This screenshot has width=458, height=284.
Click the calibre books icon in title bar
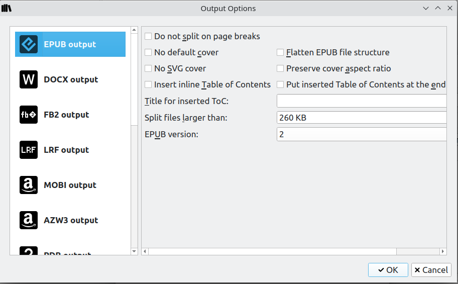pos(7,8)
